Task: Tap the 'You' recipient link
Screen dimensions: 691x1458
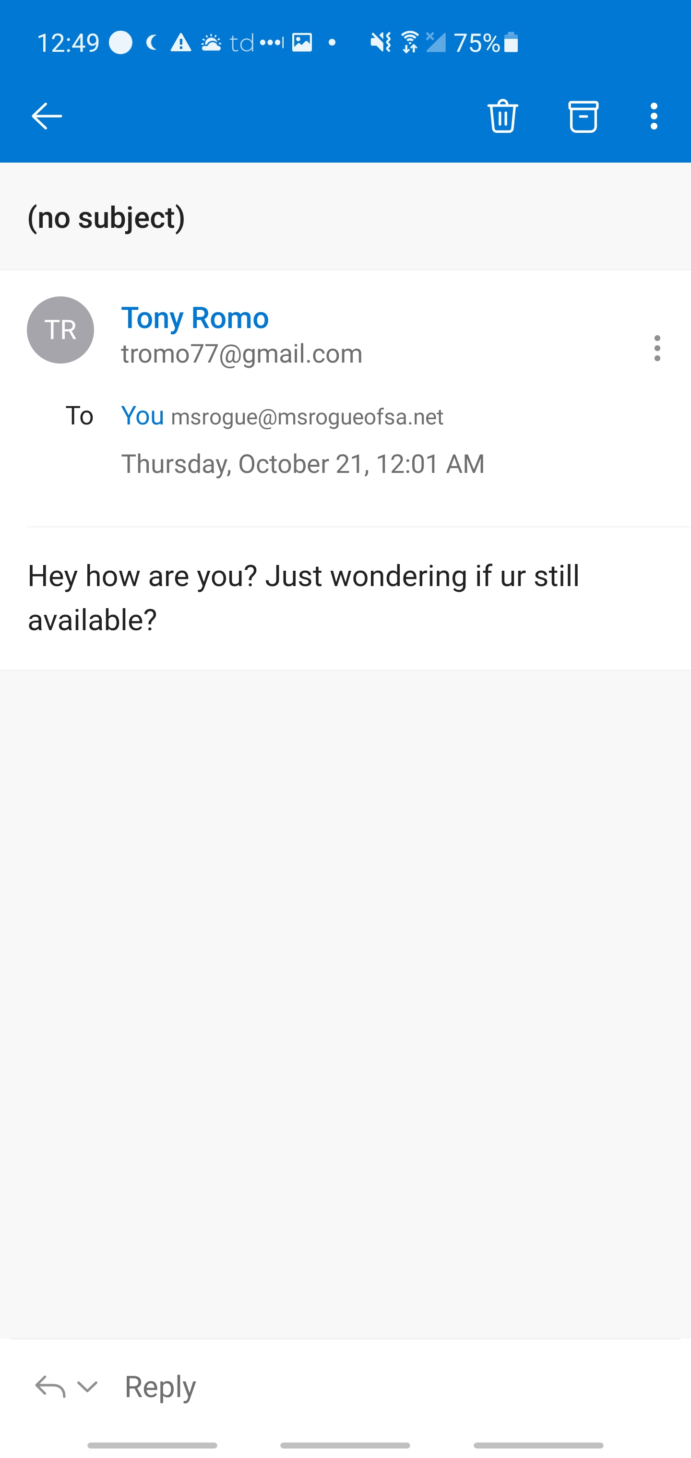Action: pyautogui.click(x=142, y=416)
